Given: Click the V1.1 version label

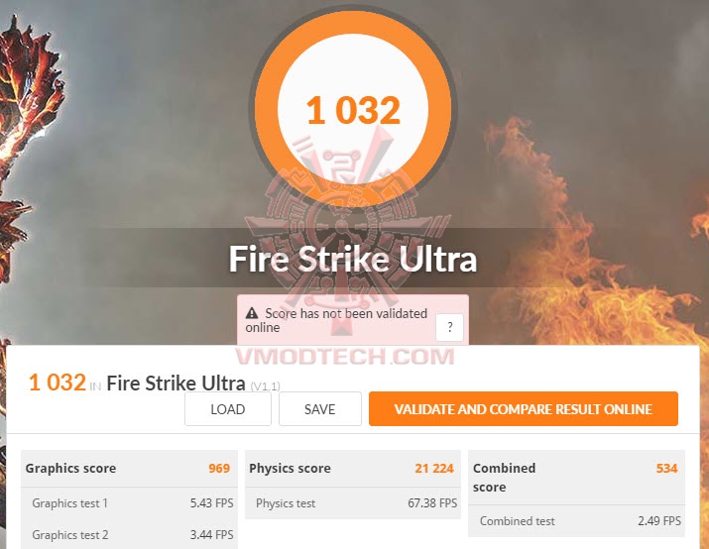Looking at the screenshot, I should [x=265, y=386].
